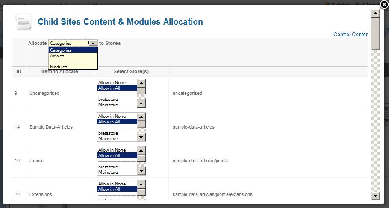
Task: Select Allow in None for Extensions row
Action: pyautogui.click(x=112, y=184)
